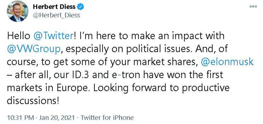Click the word 'Hello' starting the tweet
This screenshot has width=263, height=124.
pos(19,36)
